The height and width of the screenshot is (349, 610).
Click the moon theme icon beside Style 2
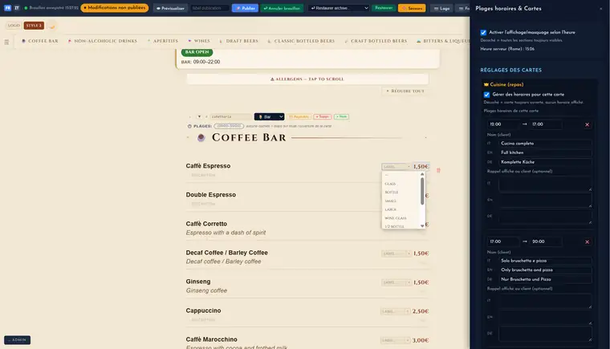(51, 26)
